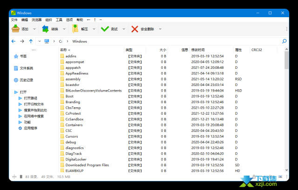
Task: Open the dropdown arrow next to 安全删除
Action: click(x=160, y=29)
